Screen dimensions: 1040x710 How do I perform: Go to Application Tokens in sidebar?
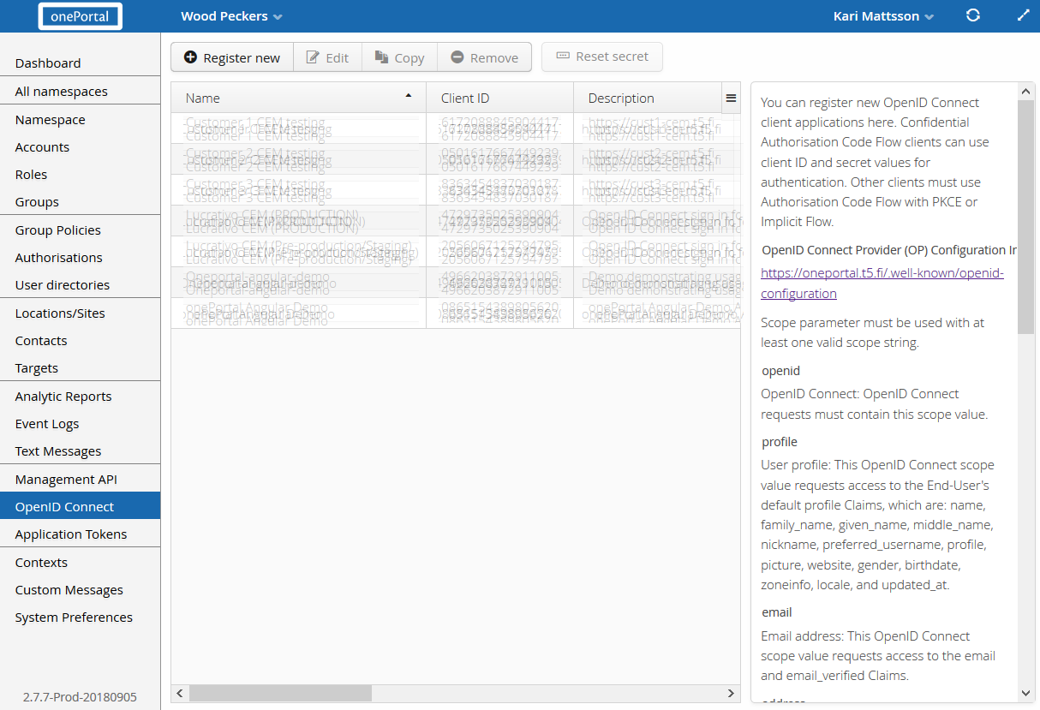click(71, 534)
